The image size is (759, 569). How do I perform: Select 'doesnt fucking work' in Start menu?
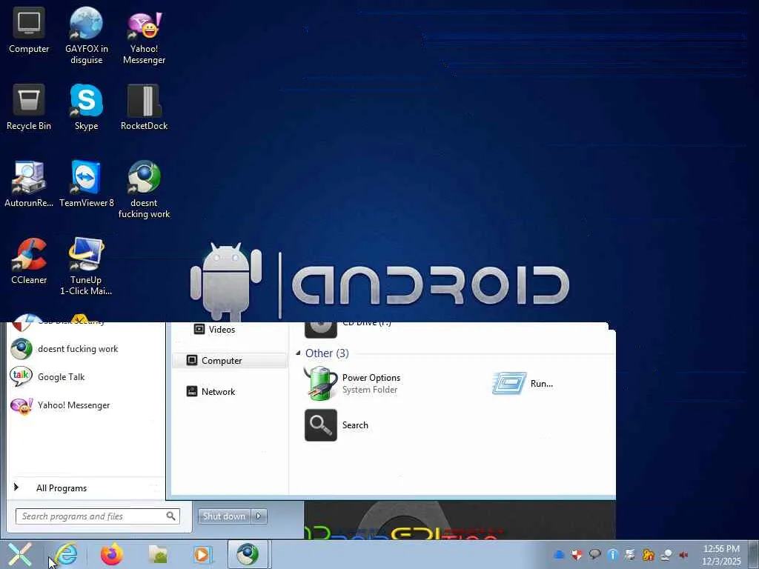(x=64, y=349)
